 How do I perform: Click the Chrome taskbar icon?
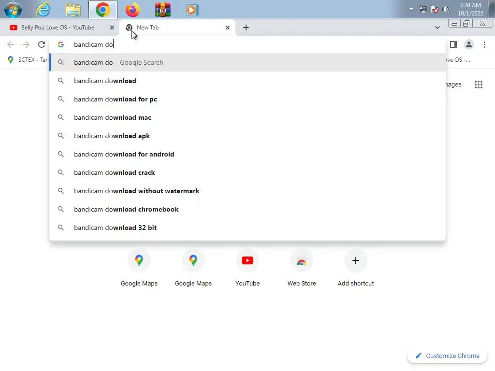pos(103,10)
